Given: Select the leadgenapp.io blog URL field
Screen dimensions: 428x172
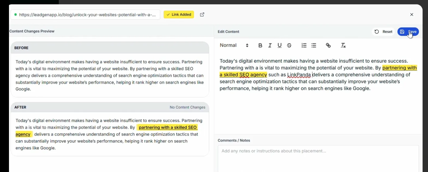Looking at the screenshot, I should (x=87, y=15).
